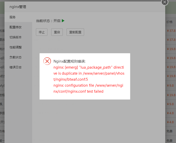Viewport: 176px width, 143px height.
Task: Click the 停止 button
Action: [x=42, y=32]
